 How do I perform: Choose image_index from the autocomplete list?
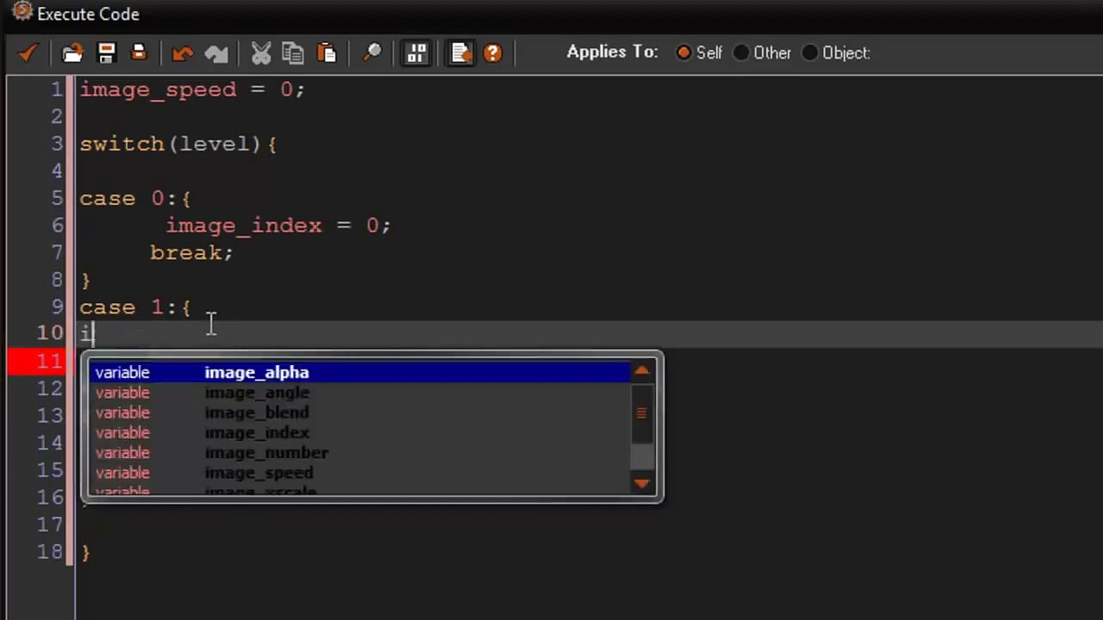coord(360,432)
